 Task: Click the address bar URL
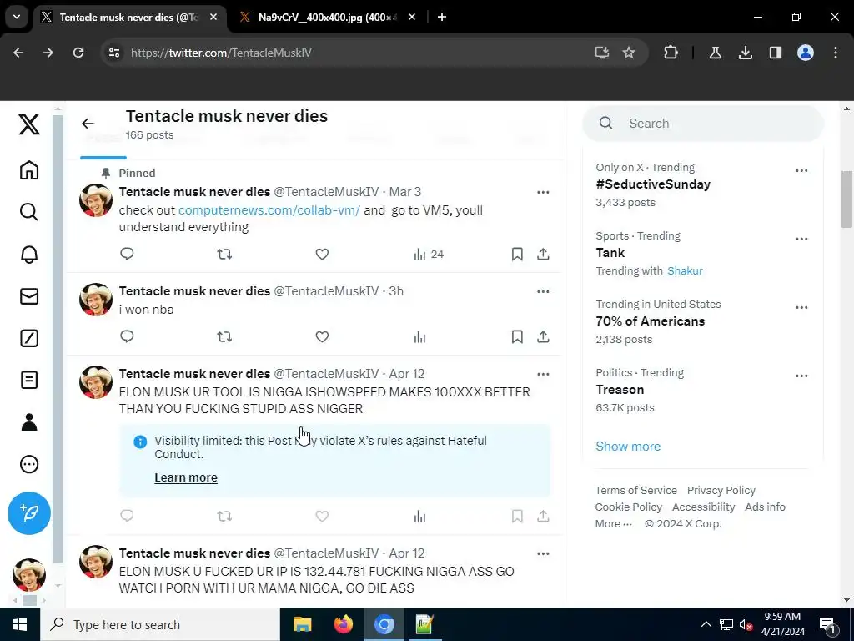221,53
